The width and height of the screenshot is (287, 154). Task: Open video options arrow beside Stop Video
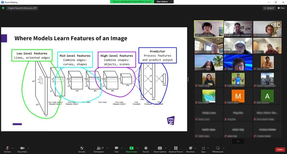pyautogui.click(x=28, y=148)
